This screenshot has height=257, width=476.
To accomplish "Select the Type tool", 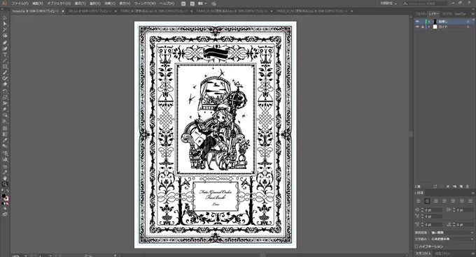I will (5, 54).
